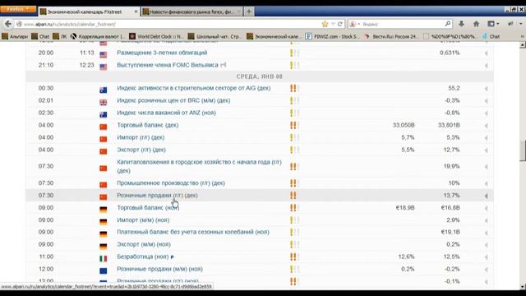Image resolution: width=526 pixels, height=296 pixels.
Task: Open Экспорт (г/г) (дек) event
Action: pyautogui.click(x=141, y=150)
